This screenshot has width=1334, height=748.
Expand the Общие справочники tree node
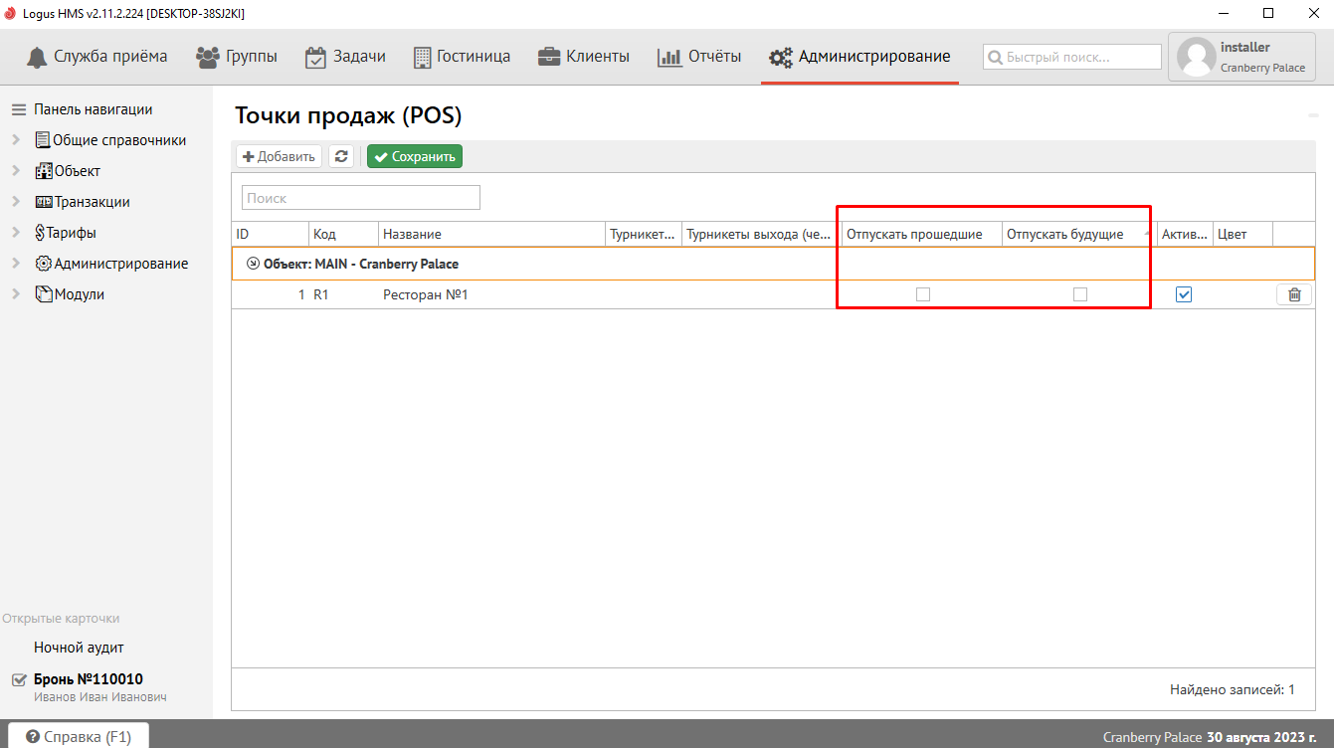(x=16, y=140)
